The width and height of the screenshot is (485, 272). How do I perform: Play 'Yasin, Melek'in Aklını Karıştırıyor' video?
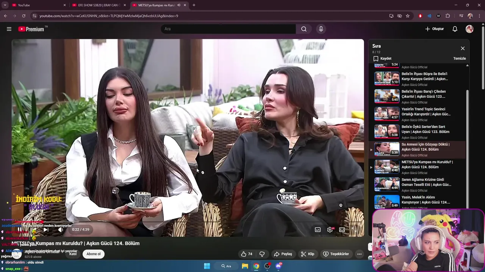point(417,202)
